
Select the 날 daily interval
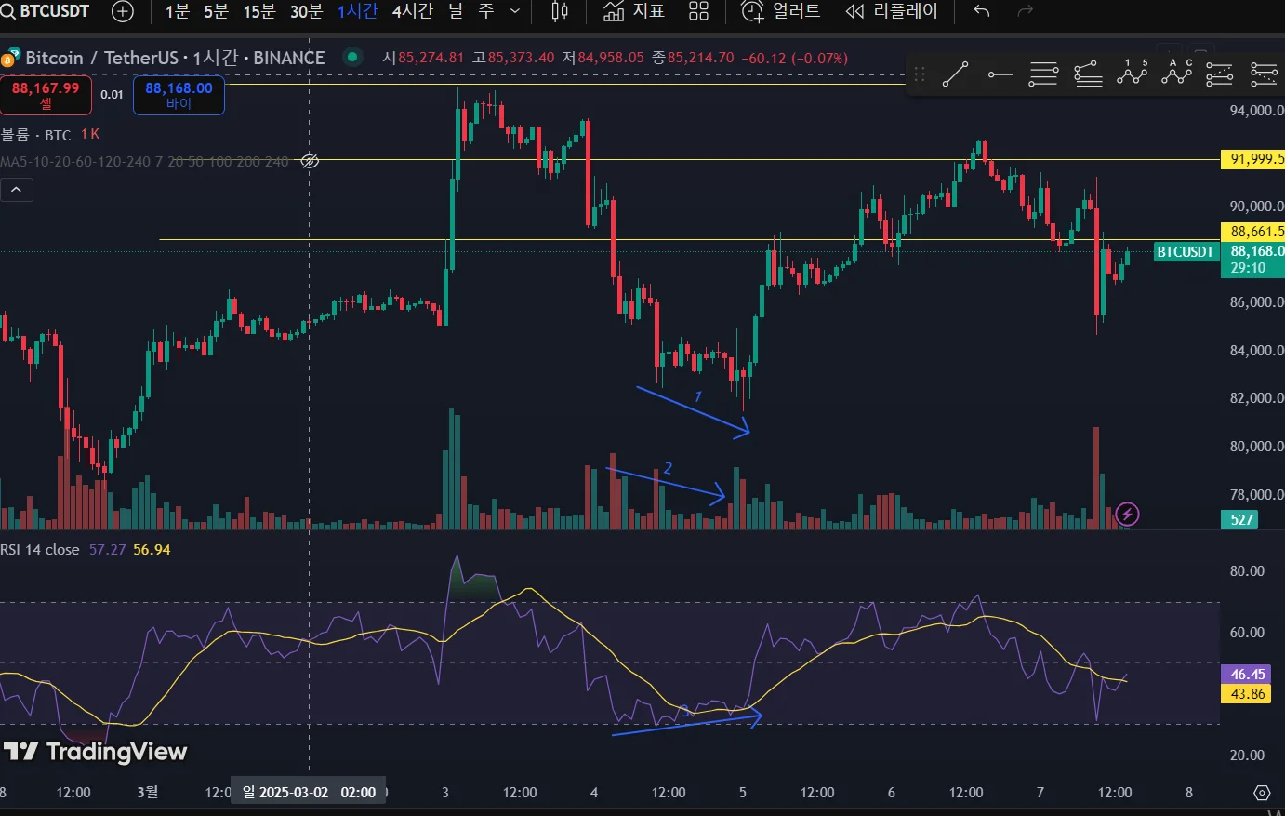(x=456, y=11)
